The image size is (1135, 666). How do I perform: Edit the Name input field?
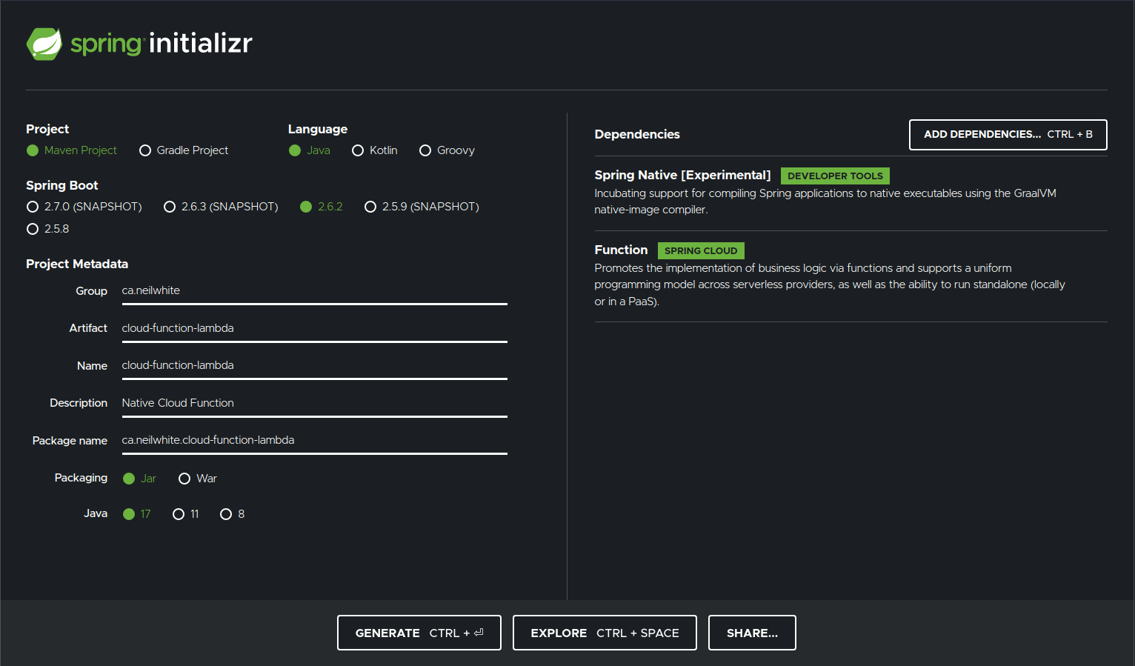pyautogui.click(x=314, y=365)
